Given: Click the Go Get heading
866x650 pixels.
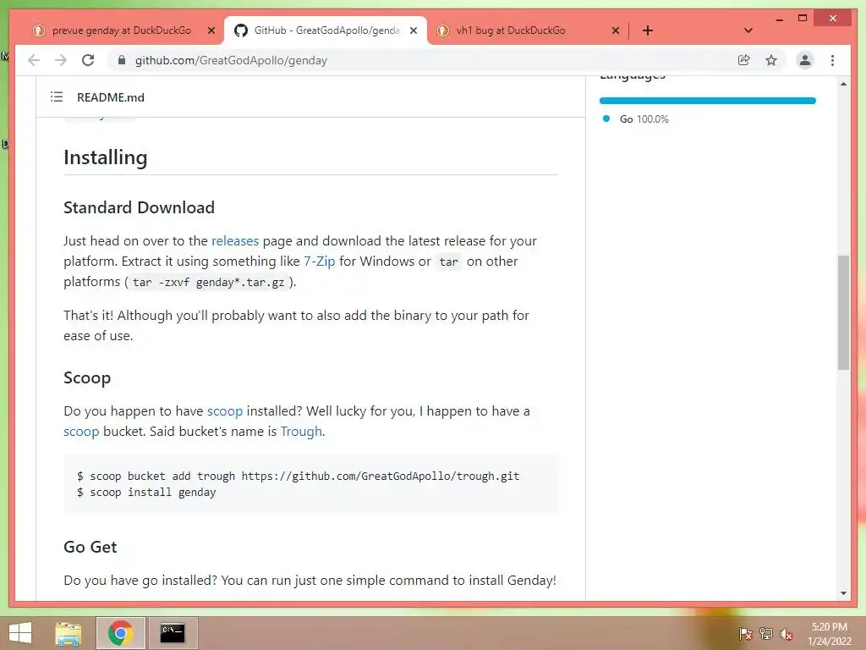Looking at the screenshot, I should point(90,547).
